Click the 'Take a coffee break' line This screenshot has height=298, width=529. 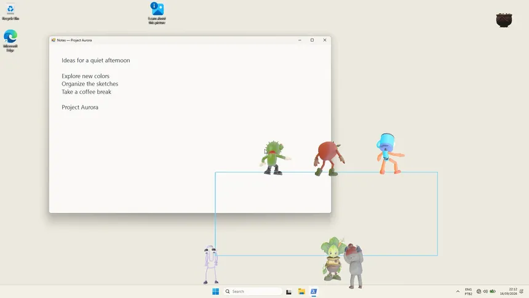86,92
